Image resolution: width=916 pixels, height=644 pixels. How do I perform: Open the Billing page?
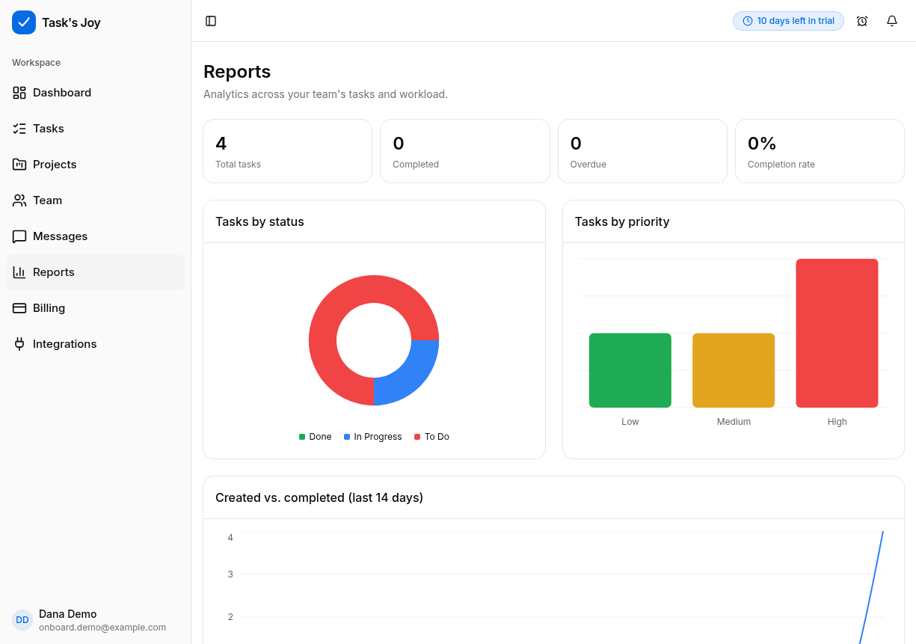point(95,308)
